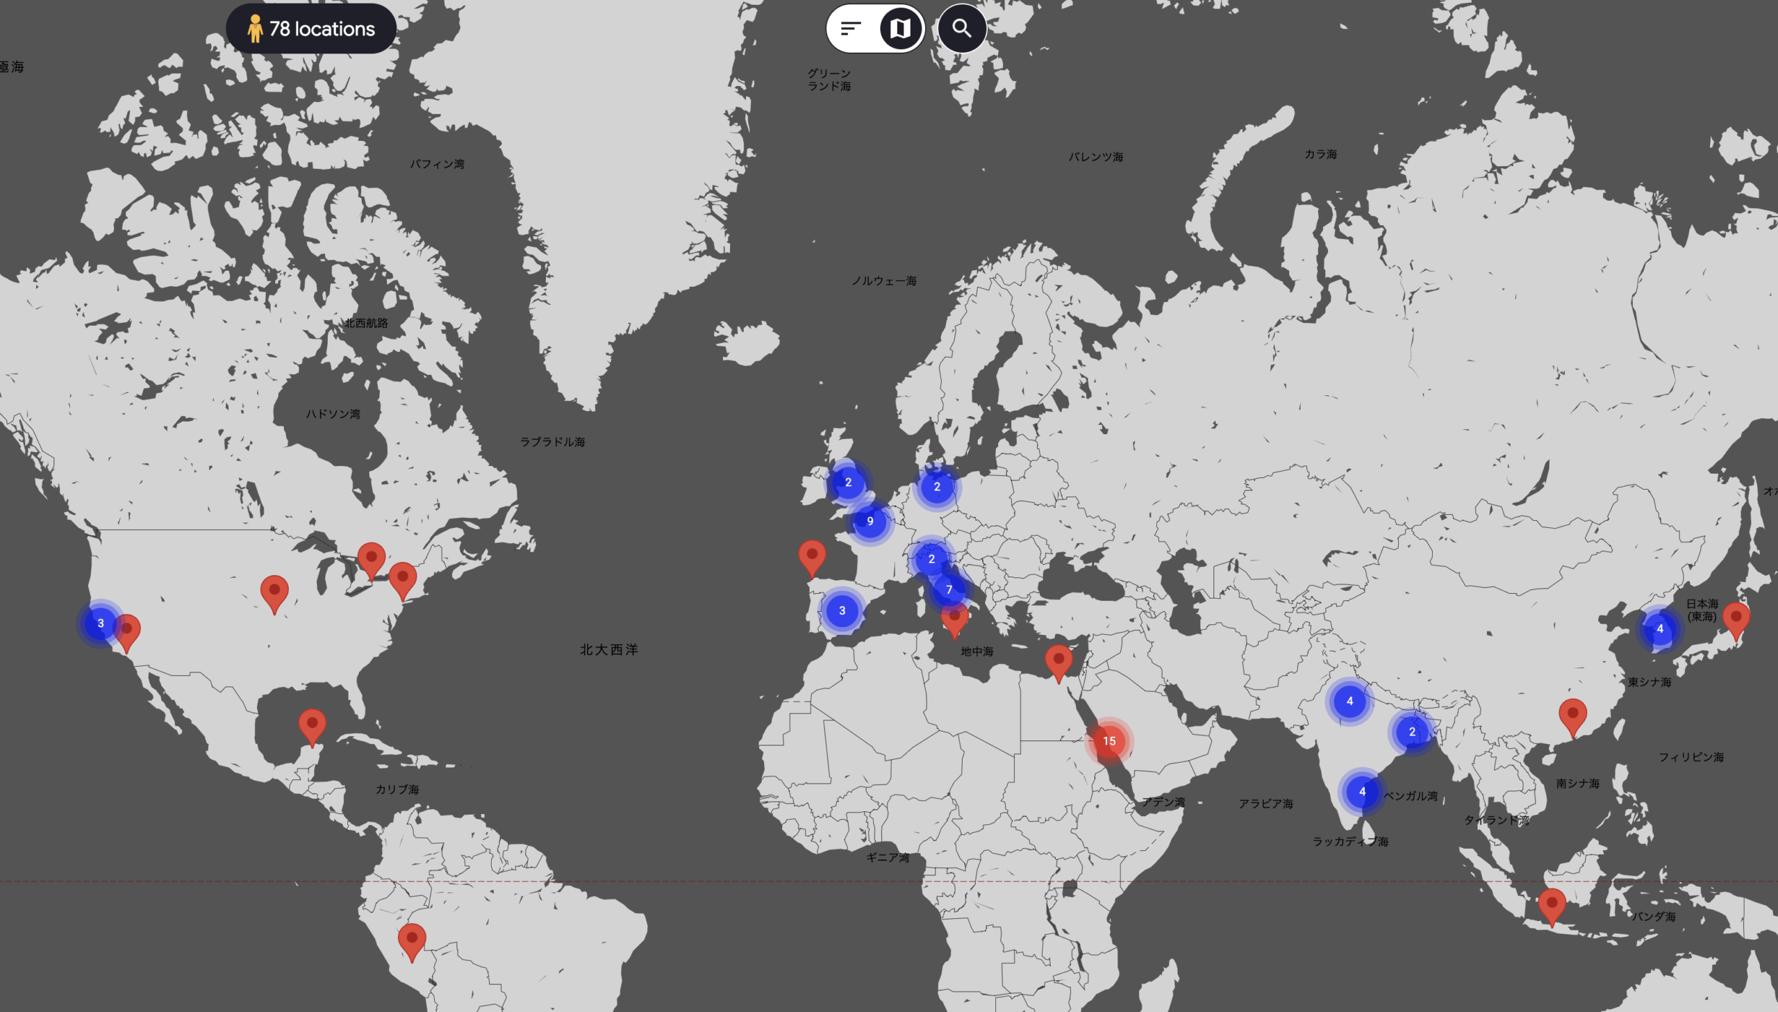The image size is (1778, 1012).
Task: Click the red pin in central United States
Action: coord(274,591)
